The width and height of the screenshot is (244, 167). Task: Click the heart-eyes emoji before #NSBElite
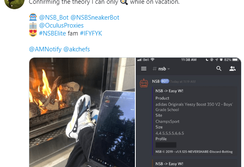33,33
